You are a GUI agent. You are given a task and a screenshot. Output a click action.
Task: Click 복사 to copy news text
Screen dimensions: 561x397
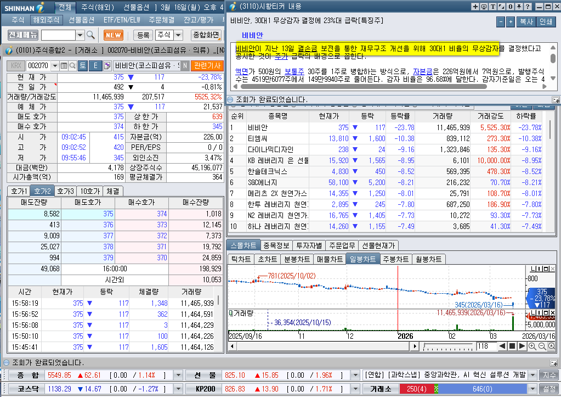tap(526, 22)
